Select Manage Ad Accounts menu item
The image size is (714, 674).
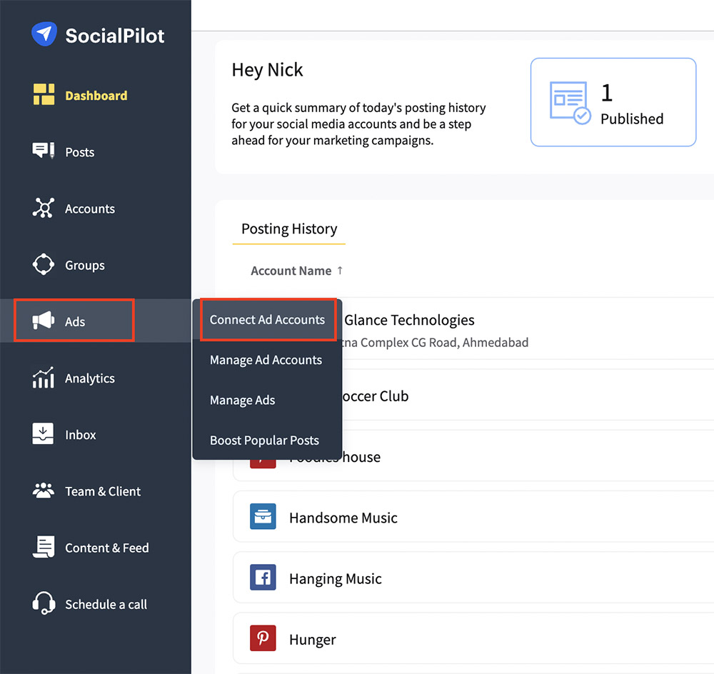266,360
